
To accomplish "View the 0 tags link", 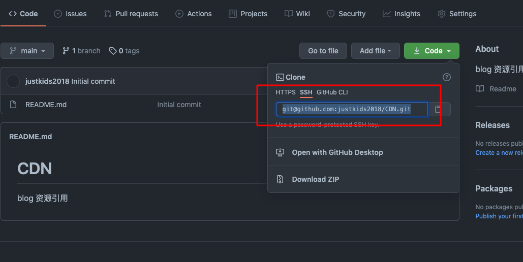I will [124, 51].
